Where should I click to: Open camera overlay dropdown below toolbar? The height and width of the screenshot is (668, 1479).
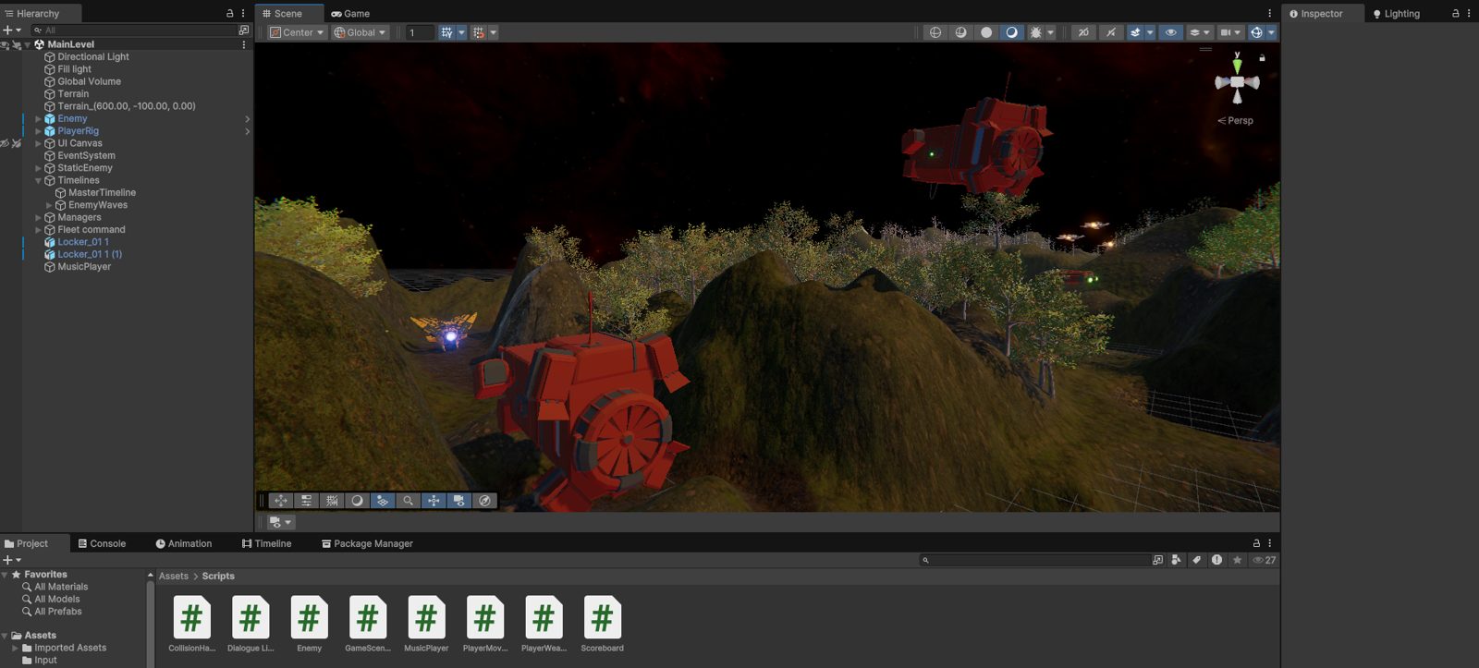click(280, 522)
